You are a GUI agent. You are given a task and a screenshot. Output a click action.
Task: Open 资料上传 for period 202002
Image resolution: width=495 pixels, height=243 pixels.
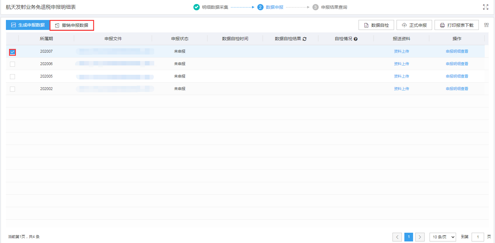[402, 89]
